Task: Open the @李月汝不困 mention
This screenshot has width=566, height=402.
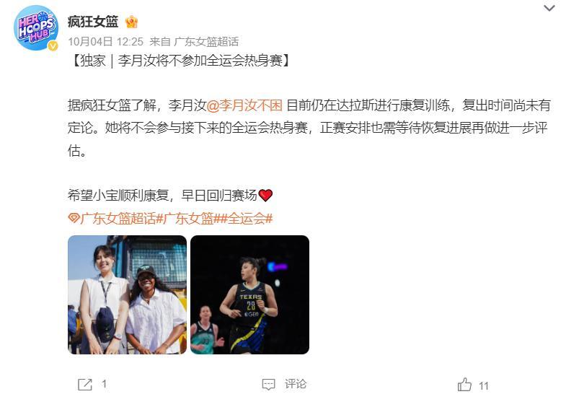Action: pyautogui.click(x=244, y=105)
